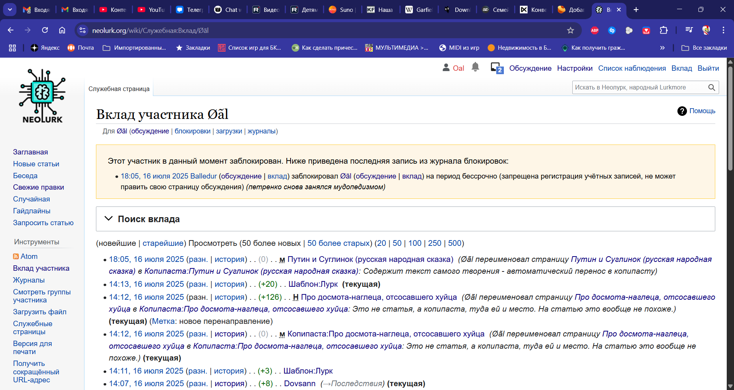Open Свежие правки in the sidebar
734x390 pixels.
[38, 187]
